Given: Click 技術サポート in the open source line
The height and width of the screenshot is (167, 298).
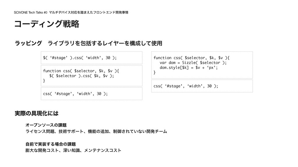Looking at the screenshot, I should point(71,131).
